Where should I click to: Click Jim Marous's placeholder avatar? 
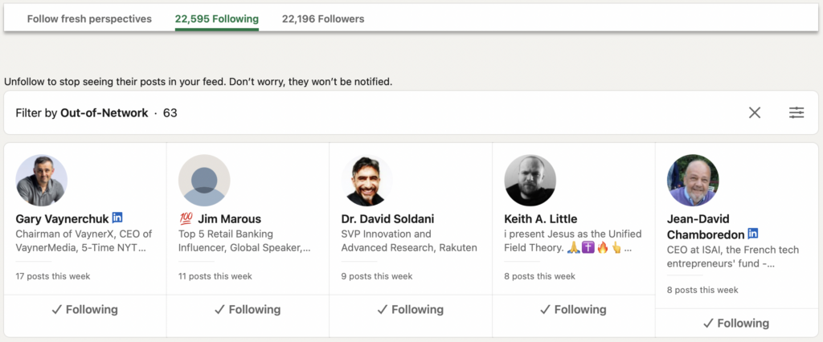click(204, 181)
